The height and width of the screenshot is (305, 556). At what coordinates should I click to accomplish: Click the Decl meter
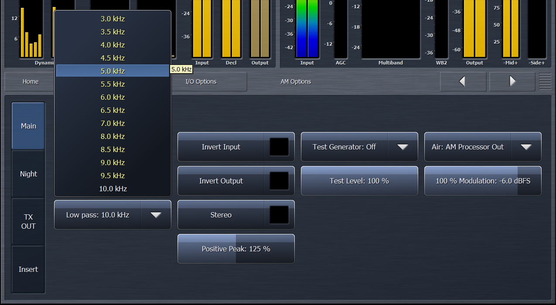click(231, 29)
